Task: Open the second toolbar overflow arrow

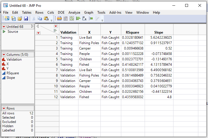Action: click(x=102, y=20)
